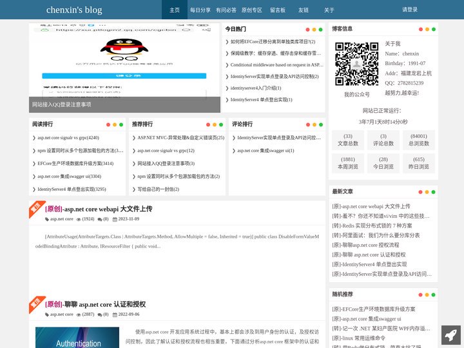Click the 置顶 ribbon on 认证和授权 post
The width and height of the screenshot is (464, 348).
pos(36,304)
